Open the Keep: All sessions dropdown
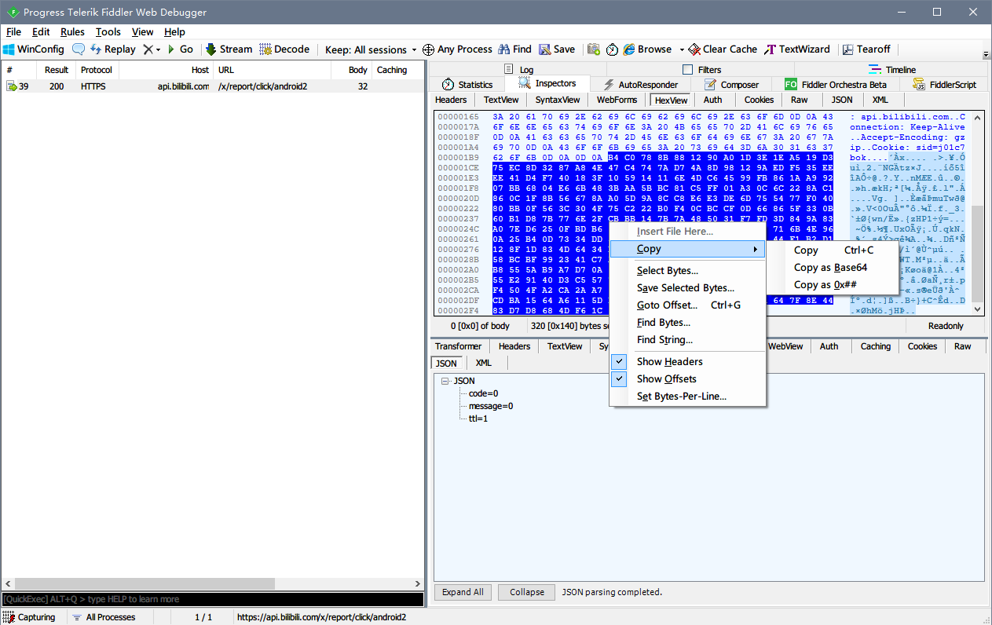Image resolution: width=992 pixels, height=625 pixels. point(371,49)
